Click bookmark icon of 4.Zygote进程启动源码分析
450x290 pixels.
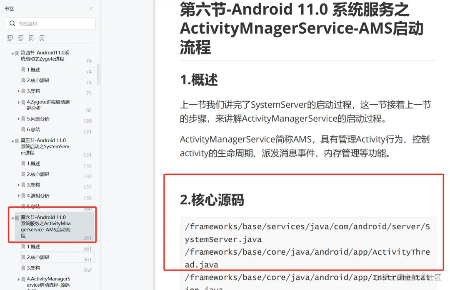[23, 102]
